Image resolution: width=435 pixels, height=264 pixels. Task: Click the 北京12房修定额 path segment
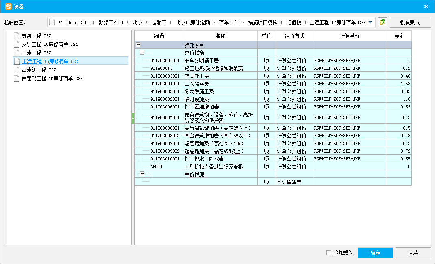click(192, 22)
